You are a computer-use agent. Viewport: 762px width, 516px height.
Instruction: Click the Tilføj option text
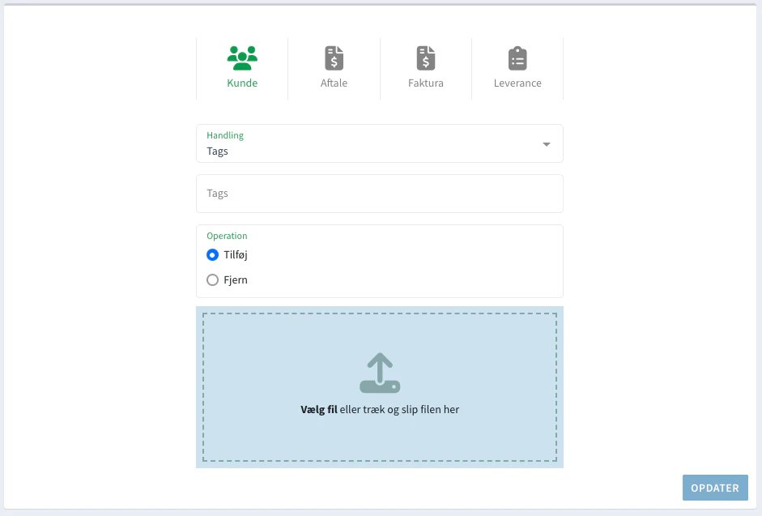[x=236, y=254]
